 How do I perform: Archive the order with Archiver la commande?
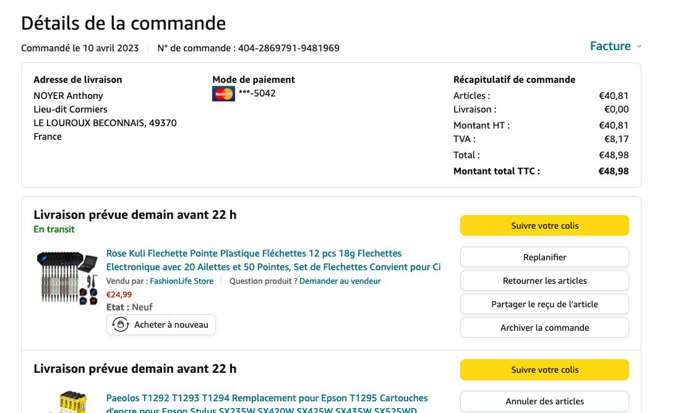pos(544,328)
